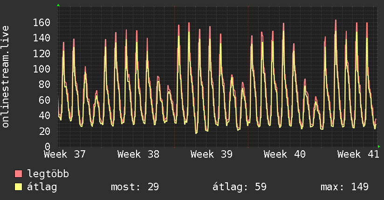Click the 0 y-axis value
This screenshot has width=384, height=200.
(48, 147)
